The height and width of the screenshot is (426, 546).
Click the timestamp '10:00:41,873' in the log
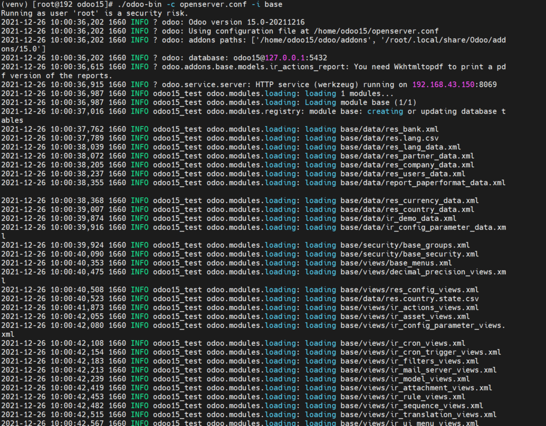[77, 308]
